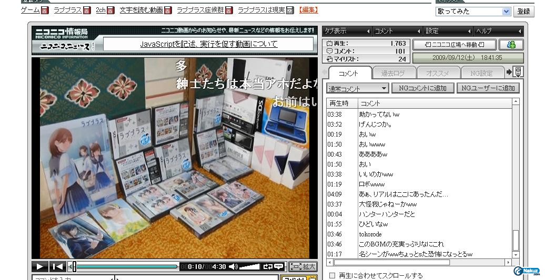The image size is (545, 280).
Task: Select comment row このBGMの充実っぷりなにこれ
Action: (x=419, y=244)
